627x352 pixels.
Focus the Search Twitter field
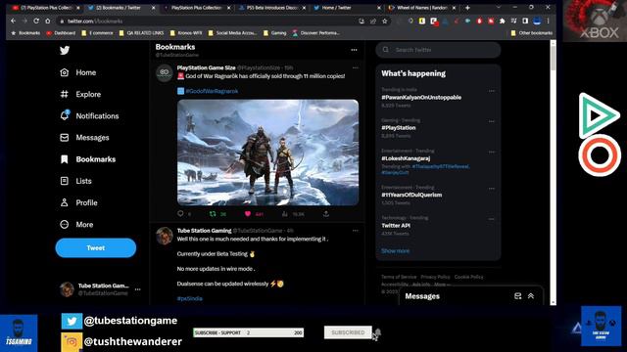(x=438, y=50)
